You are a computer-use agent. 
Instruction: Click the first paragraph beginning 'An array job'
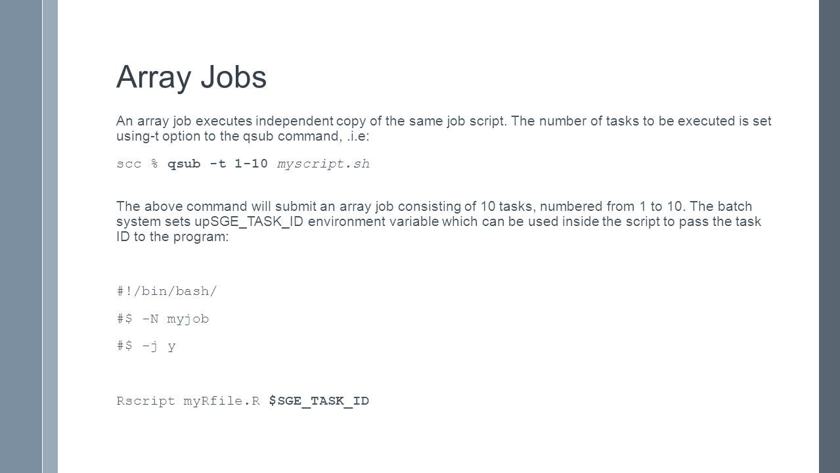(x=444, y=128)
